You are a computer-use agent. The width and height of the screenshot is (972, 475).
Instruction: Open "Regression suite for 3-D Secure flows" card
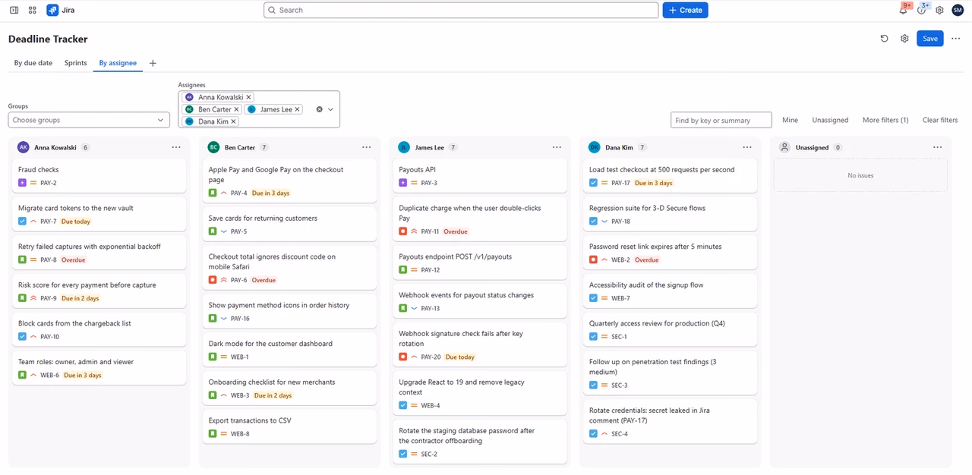coord(670,214)
